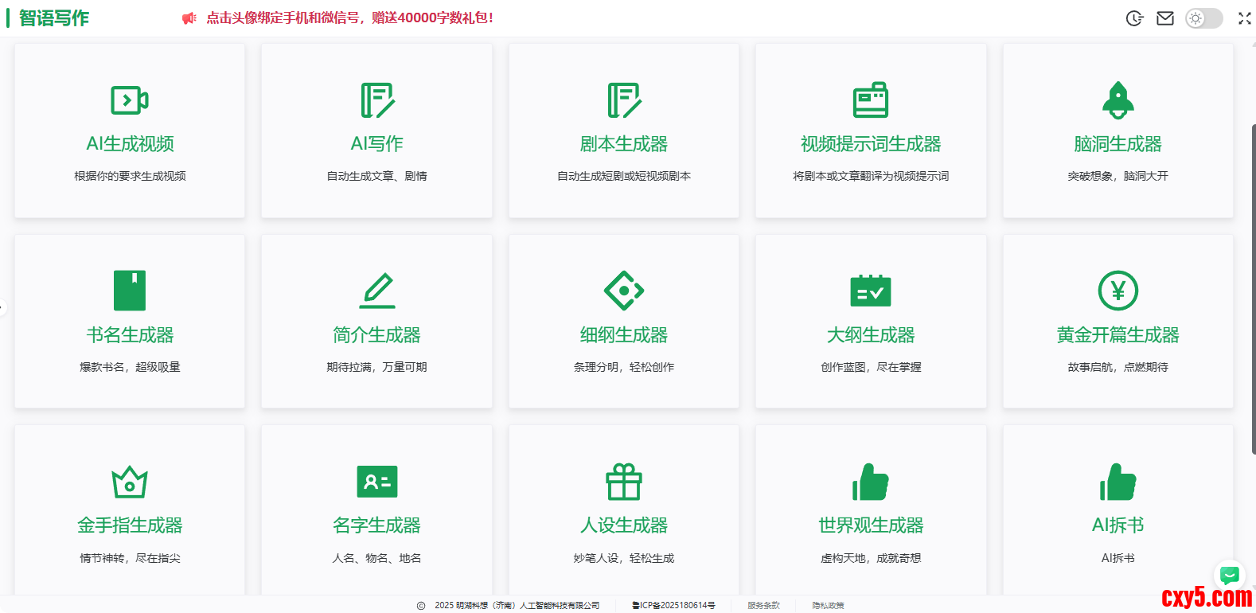Select the AI写作 document pen icon
This screenshot has height=613, width=1256.
(x=377, y=100)
